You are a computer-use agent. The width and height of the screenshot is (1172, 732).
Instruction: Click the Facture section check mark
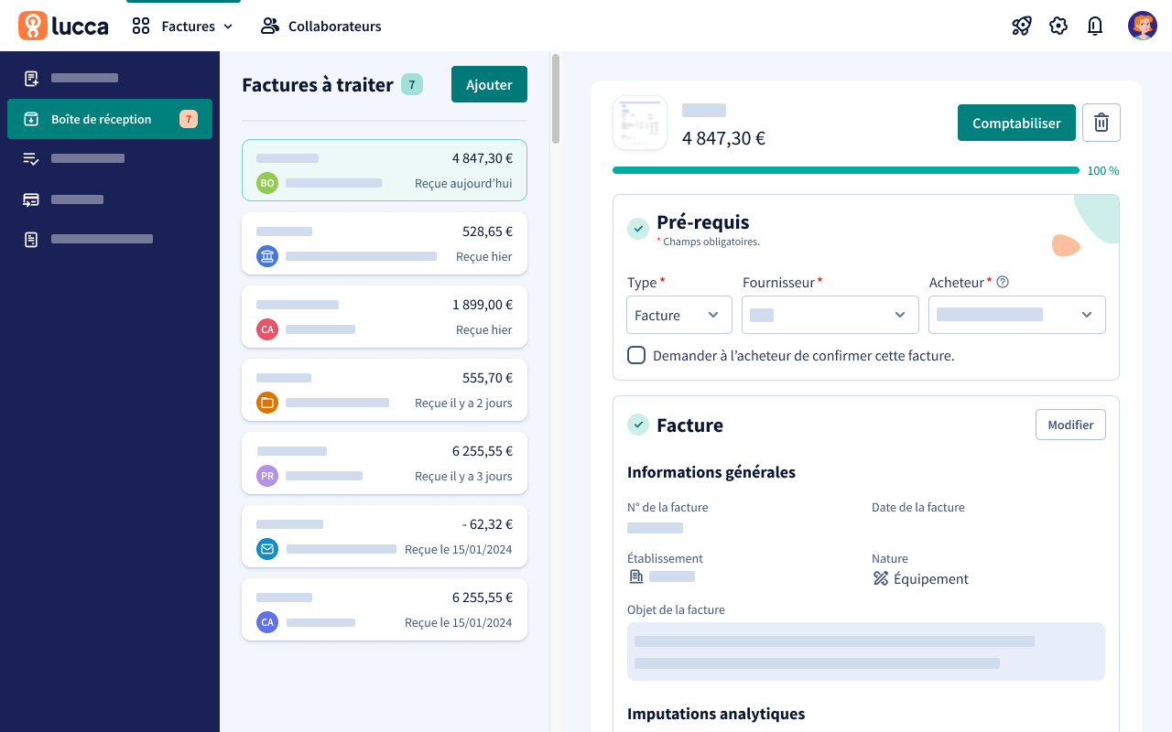click(x=638, y=425)
